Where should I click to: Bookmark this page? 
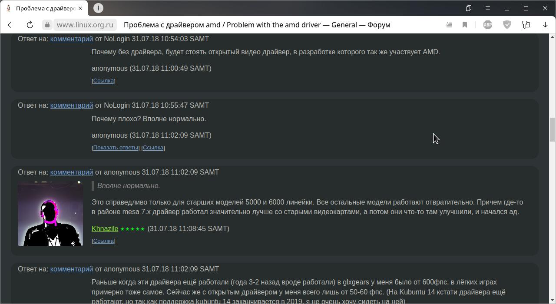click(x=465, y=25)
